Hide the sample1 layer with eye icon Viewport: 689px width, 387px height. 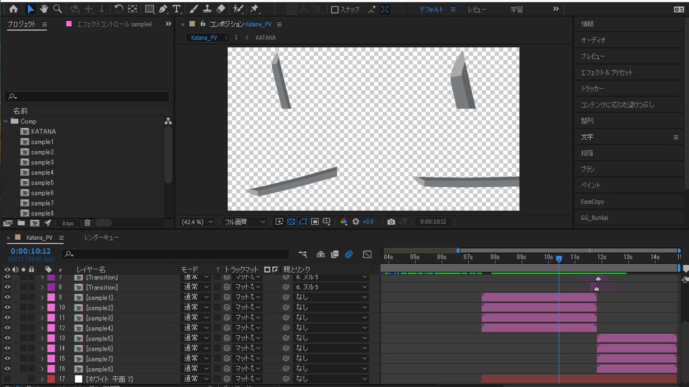[7, 297]
